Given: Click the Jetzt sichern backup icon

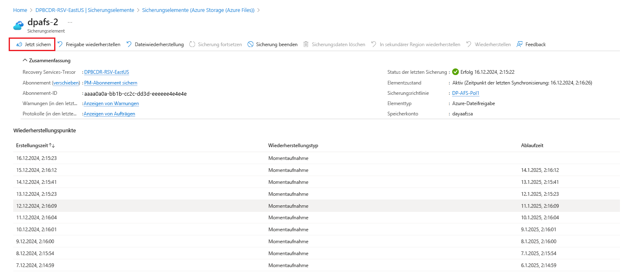Looking at the screenshot, I should point(19,45).
